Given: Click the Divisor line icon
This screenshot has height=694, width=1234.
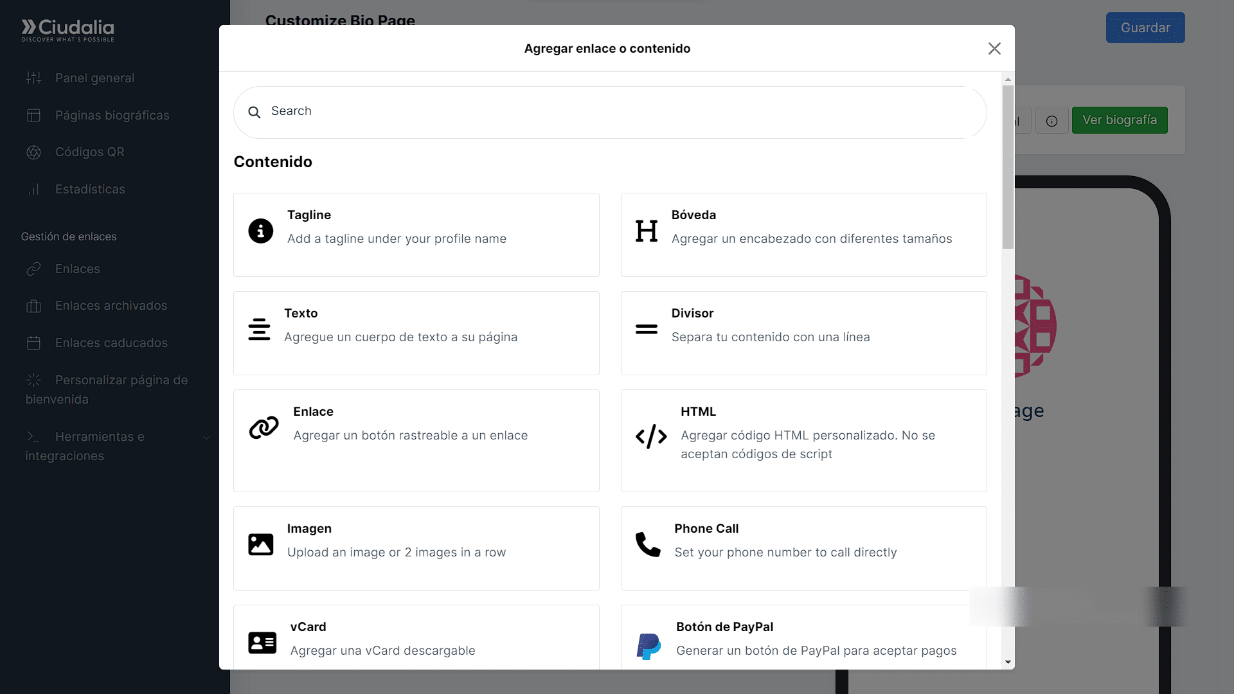Looking at the screenshot, I should tap(646, 329).
